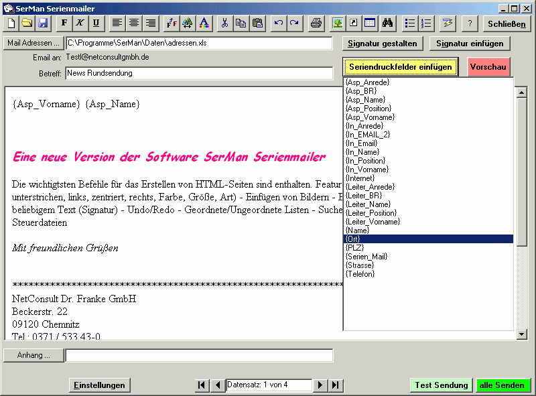Open a file with the folder icon

click(27, 23)
